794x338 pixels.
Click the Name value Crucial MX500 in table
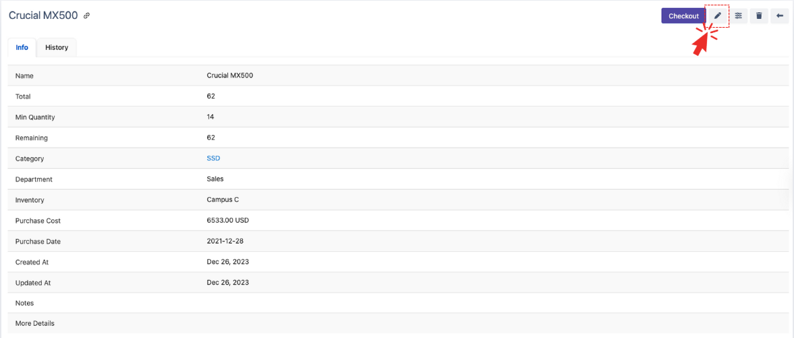click(x=229, y=76)
